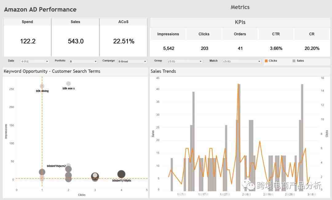Click the CTR column header
332x200 pixels.
tap(276, 34)
